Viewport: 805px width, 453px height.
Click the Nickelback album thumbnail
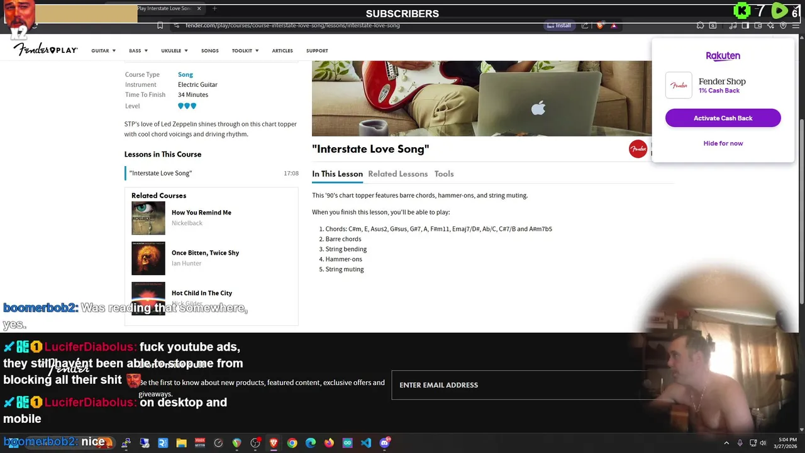pos(148,218)
